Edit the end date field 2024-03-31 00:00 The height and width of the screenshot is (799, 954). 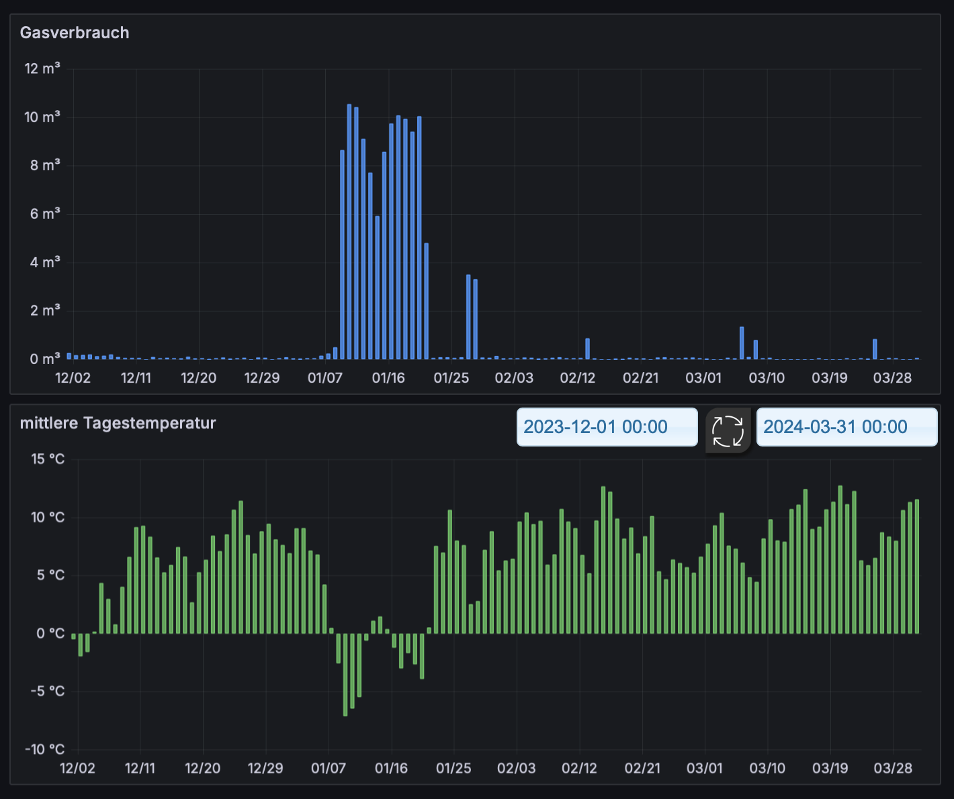coord(847,427)
